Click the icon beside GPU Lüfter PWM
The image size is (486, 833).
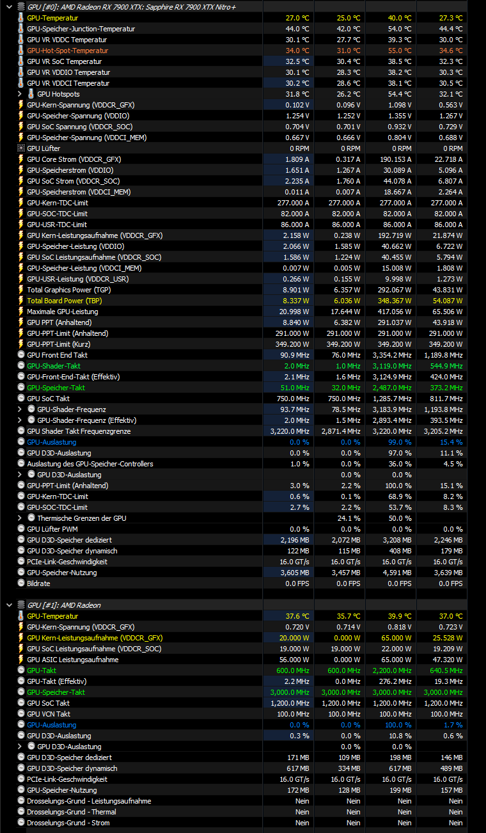tap(20, 529)
